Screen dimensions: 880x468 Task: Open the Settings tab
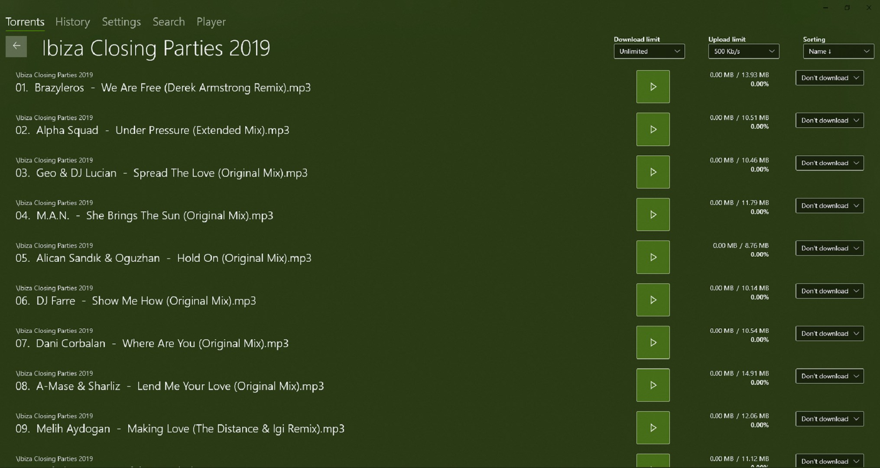click(x=121, y=22)
